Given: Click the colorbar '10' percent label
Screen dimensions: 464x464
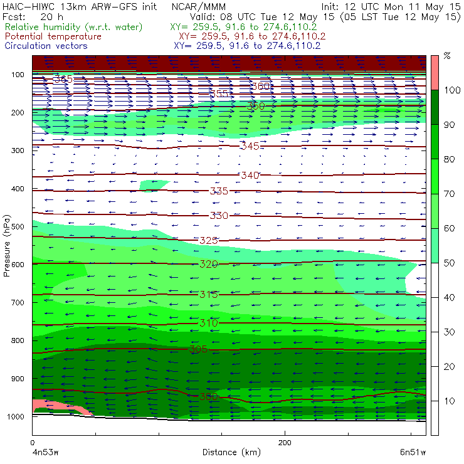Looking at the screenshot, I should [449, 401].
